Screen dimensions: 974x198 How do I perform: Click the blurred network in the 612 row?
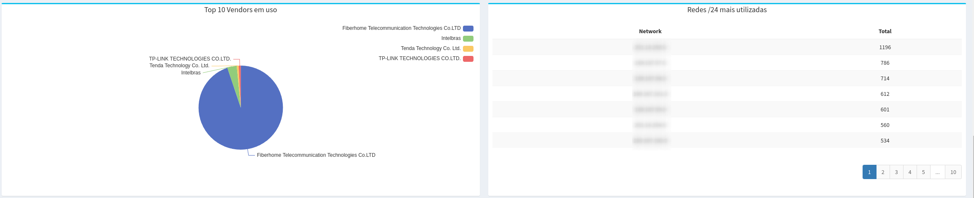650,94
